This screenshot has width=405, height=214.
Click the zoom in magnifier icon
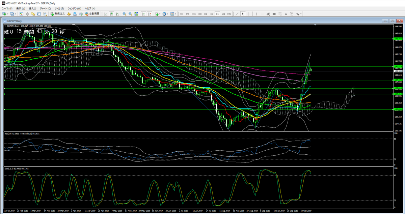[x=125, y=14]
